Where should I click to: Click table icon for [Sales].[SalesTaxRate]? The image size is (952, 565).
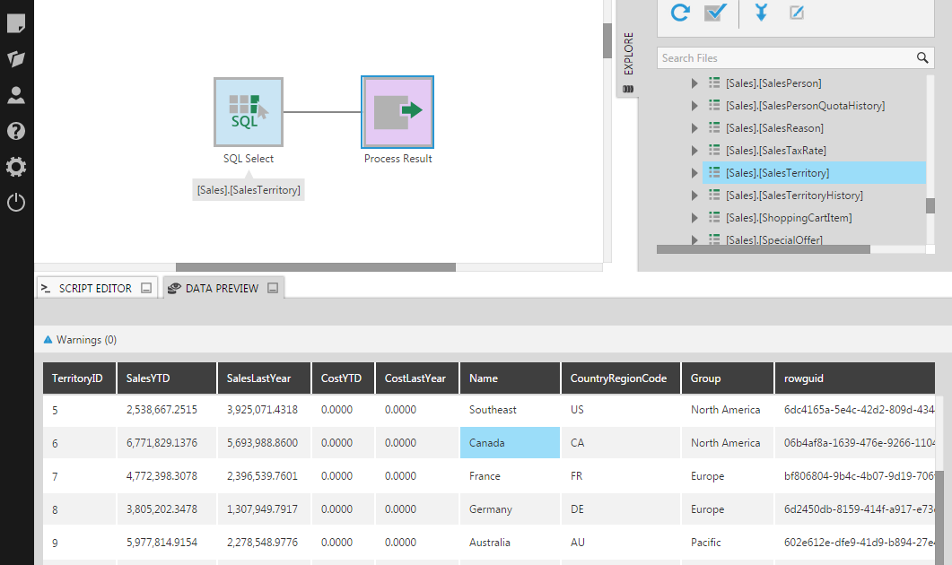pyautogui.click(x=714, y=150)
